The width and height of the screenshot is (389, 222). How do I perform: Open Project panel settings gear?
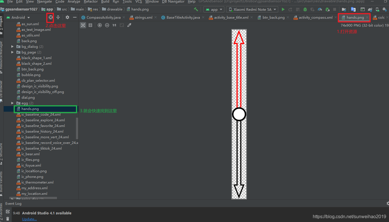point(67,17)
